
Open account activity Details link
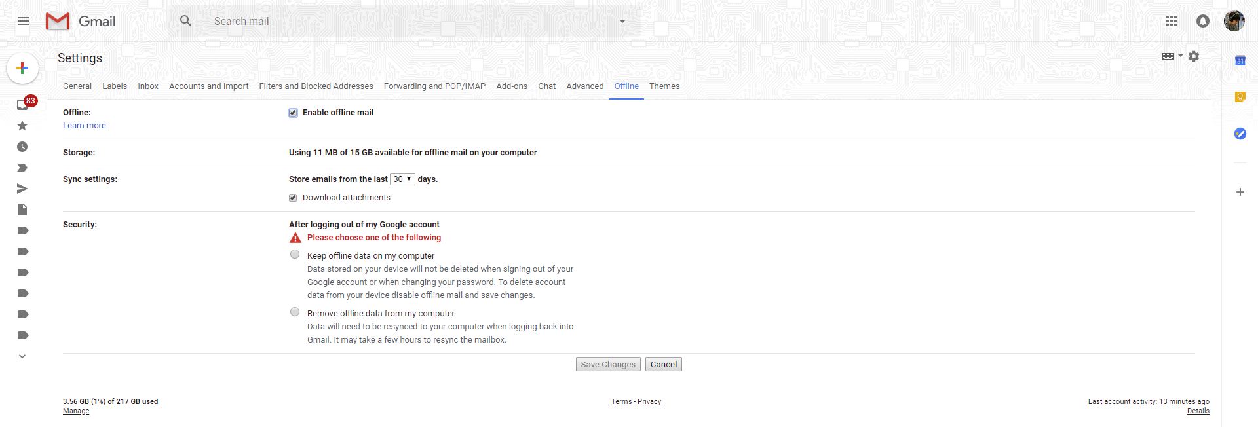coord(1198,411)
